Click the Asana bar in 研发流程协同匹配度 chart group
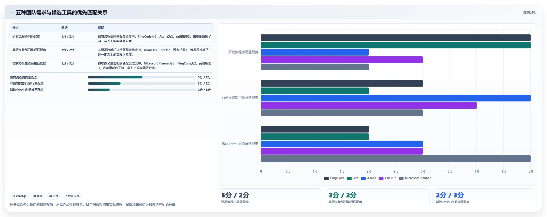 click(315, 52)
